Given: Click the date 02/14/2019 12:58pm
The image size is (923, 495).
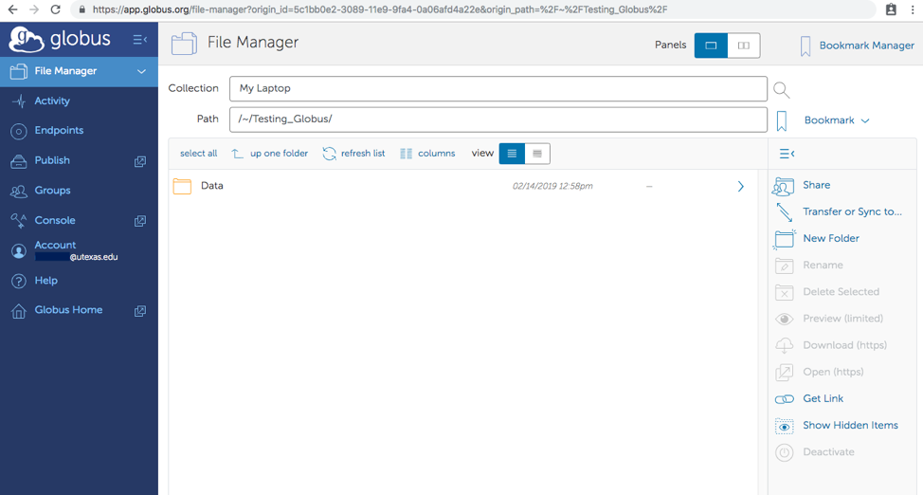Looking at the screenshot, I should [552, 186].
